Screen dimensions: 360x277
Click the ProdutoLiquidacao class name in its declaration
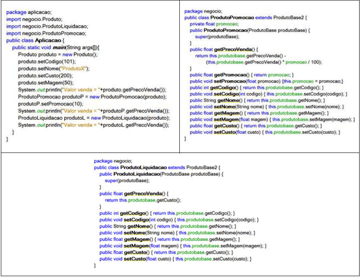tap(144, 167)
